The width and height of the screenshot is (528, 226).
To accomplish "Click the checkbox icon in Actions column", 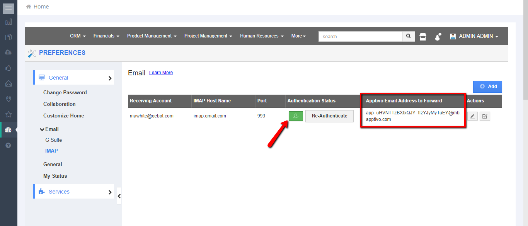I will click(485, 116).
